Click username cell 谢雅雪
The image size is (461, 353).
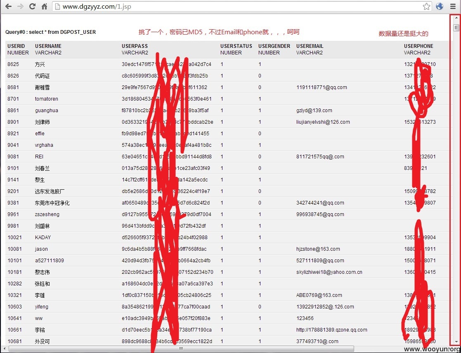click(x=43, y=87)
